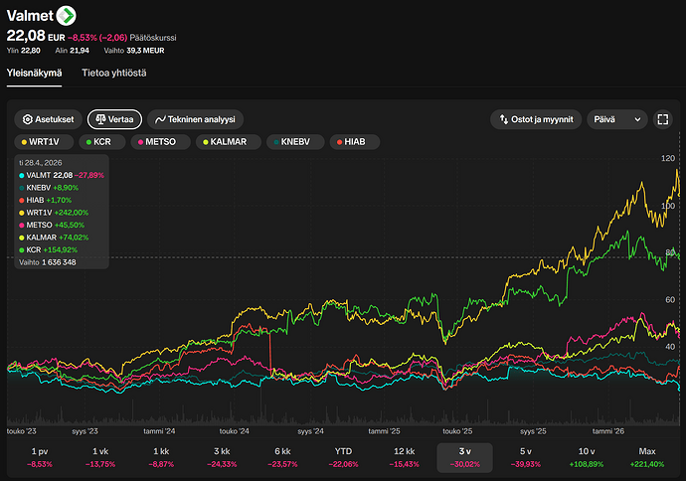Toggle WRT1V comparison chip

pyautogui.click(x=44, y=142)
